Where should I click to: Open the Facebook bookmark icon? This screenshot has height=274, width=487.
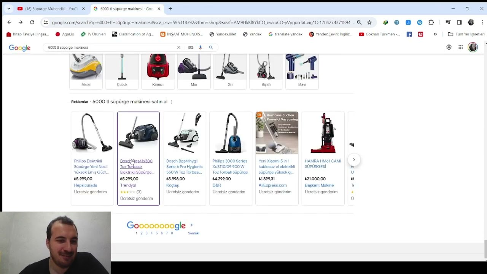[x=409, y=34]
